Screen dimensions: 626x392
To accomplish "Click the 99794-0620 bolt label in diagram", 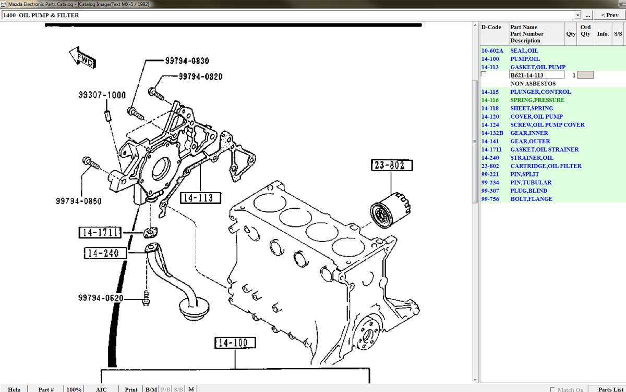I will click(101, 298).
